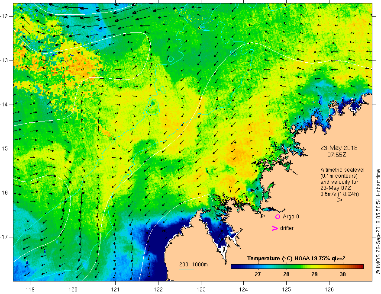This screenshot has height=294, width=381.
Task: Click the longitude axis label 122
Action: coord(158,289)
